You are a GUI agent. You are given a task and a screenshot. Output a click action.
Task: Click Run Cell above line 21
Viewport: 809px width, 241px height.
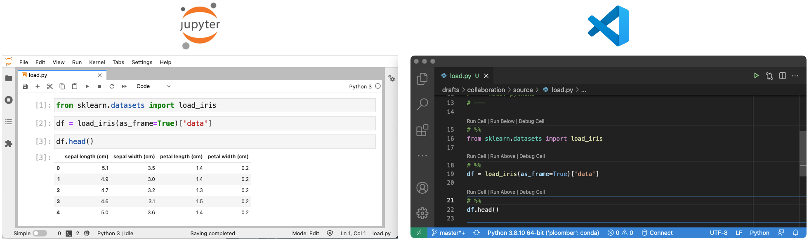(x=476, y=192)
